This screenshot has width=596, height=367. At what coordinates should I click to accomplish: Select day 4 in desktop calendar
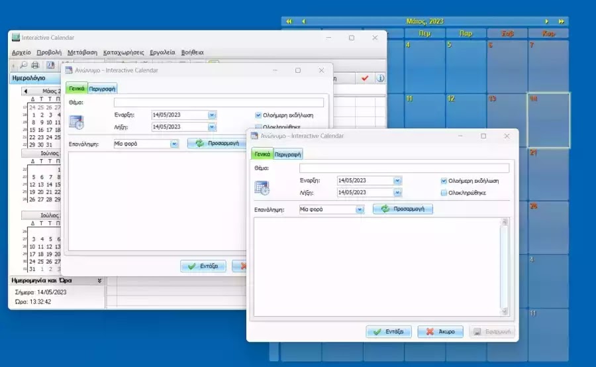(x=425, y=66)
